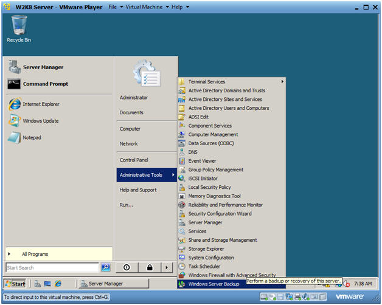
Task: Launch Windows Server Backup
Action: [x=231, y=284]
